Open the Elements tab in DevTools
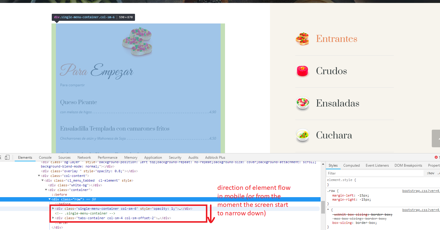440x230 pixels. [25, 158]
